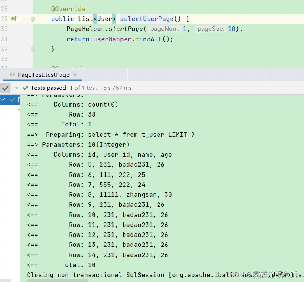The width and height of the screenshot is (304, 282).
Task: Click the 'Tests passed: 1' status text
Action: pos(51,88)
